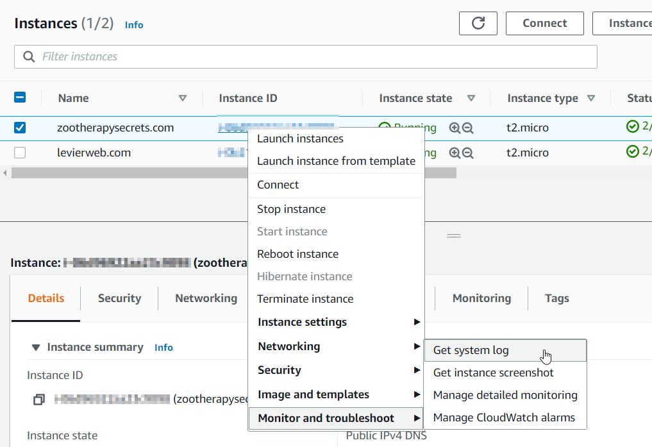Choose Terminate instance menu item
This screenshot has width=652, height=447.
tap(336, 299)
